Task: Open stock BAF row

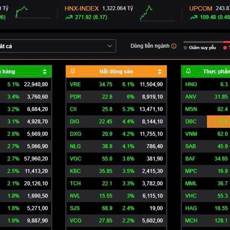Action: 206,159
